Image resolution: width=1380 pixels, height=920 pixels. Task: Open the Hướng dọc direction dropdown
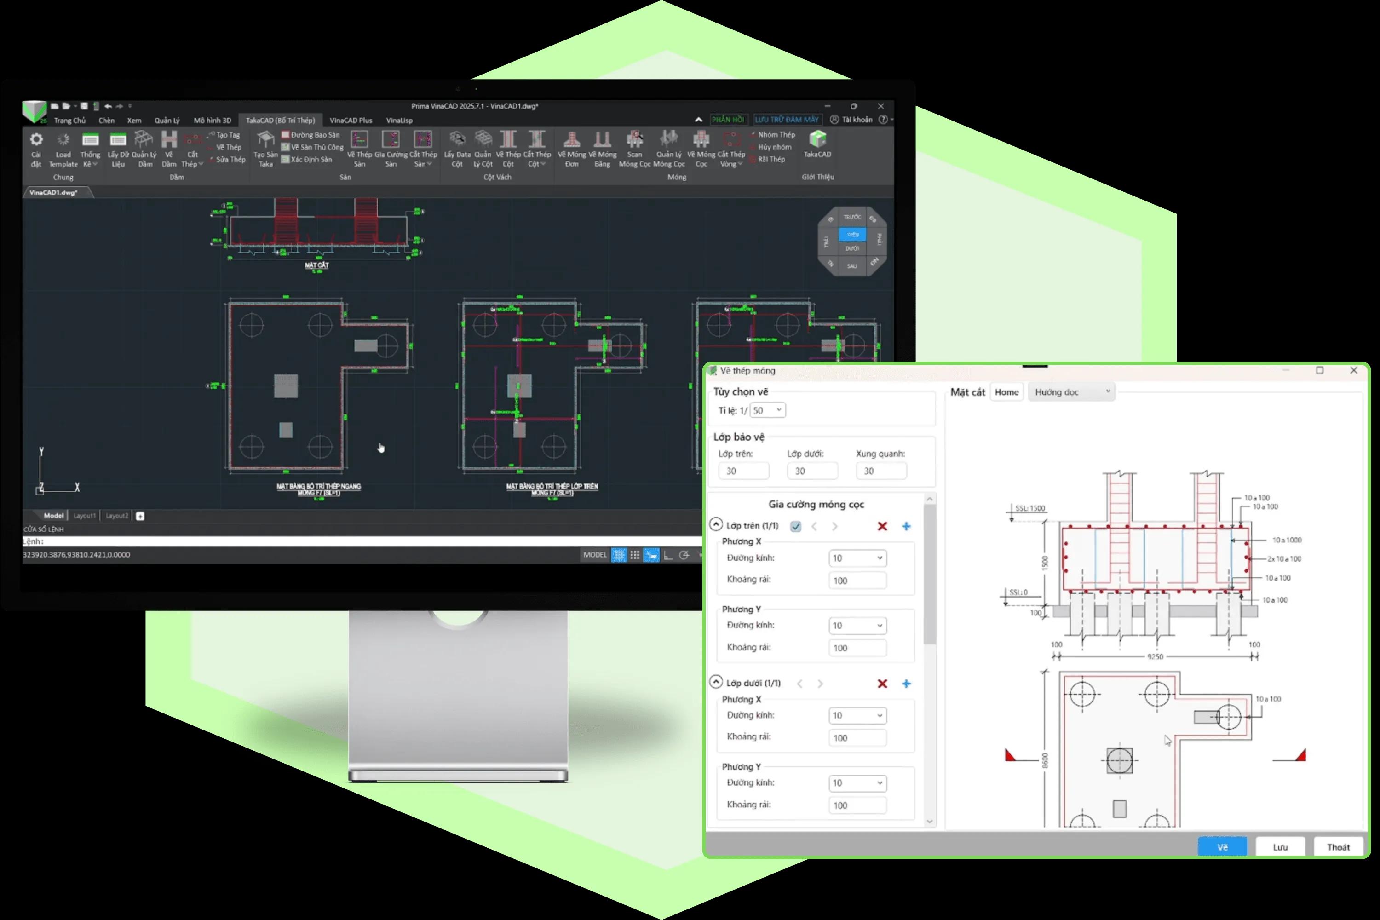[x=1071, y=392]
